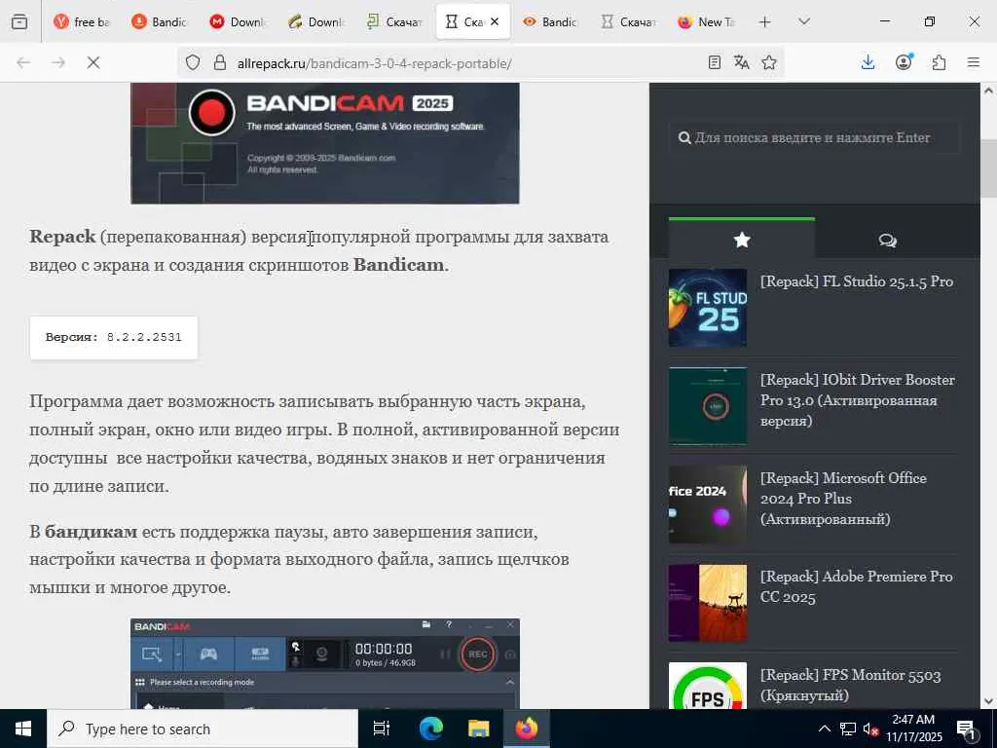Switch to the 'free ba' Yandex tab
997x748 pixels.
coord(82,21)
